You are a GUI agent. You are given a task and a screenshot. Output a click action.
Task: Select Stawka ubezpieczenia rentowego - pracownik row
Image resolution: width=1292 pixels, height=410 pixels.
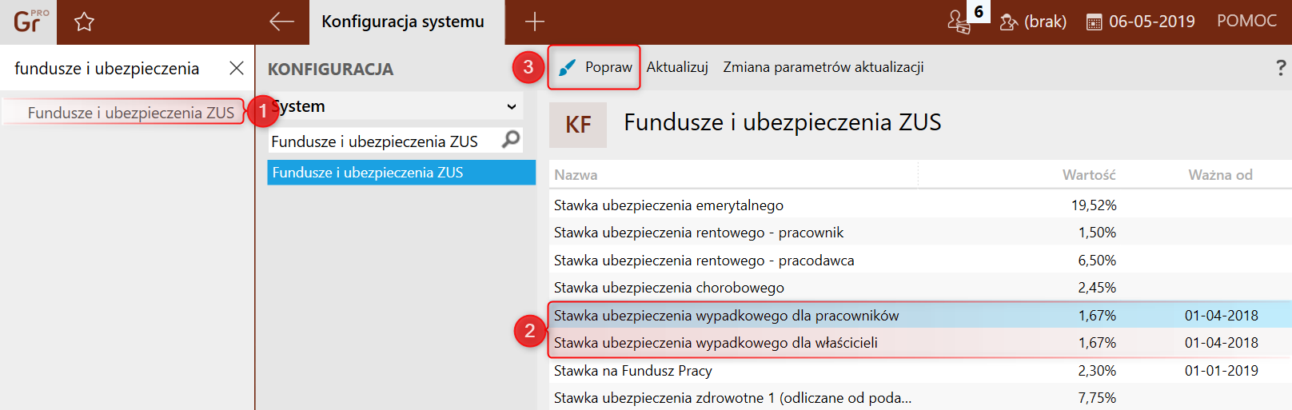pyautogui.click(x=919, y=233)
